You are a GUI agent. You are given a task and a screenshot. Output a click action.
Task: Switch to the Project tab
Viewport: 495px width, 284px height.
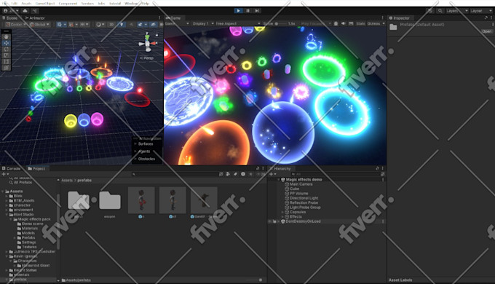click(36, 169)
